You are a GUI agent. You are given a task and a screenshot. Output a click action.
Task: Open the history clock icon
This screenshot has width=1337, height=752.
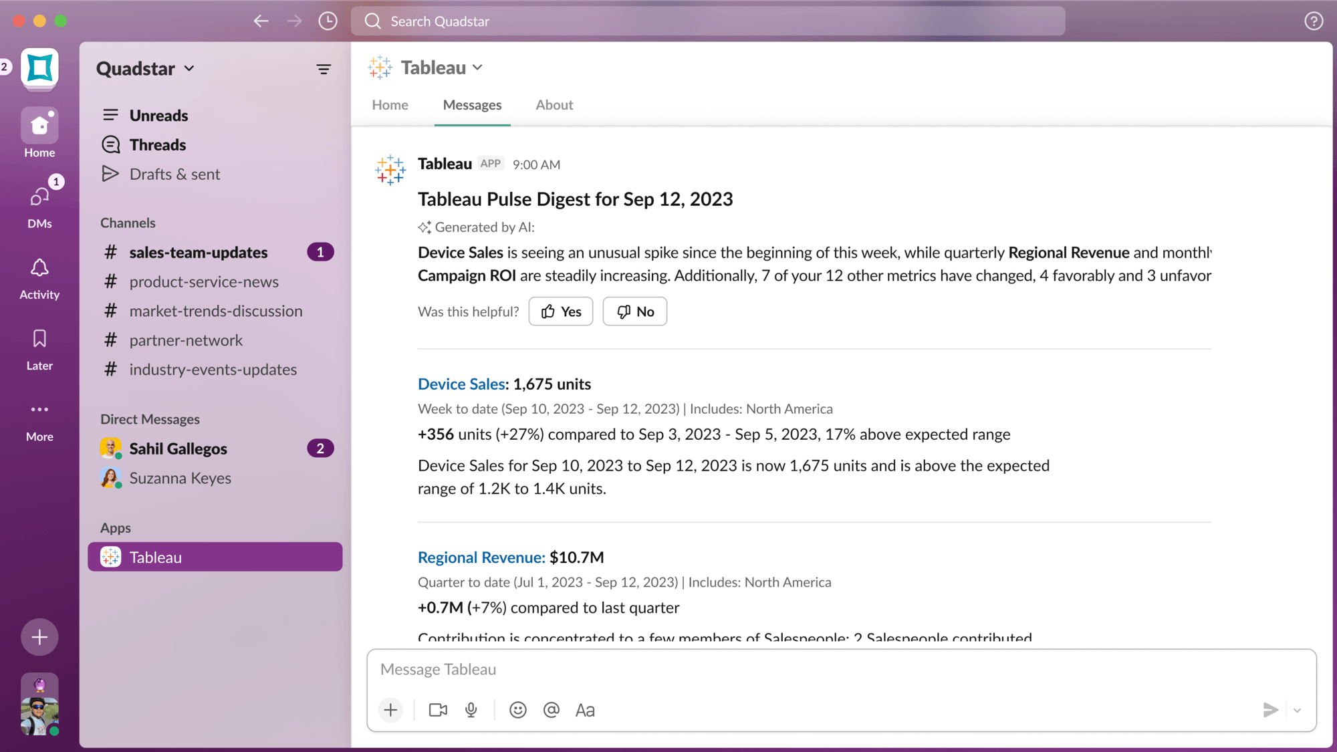coord(328,21)
